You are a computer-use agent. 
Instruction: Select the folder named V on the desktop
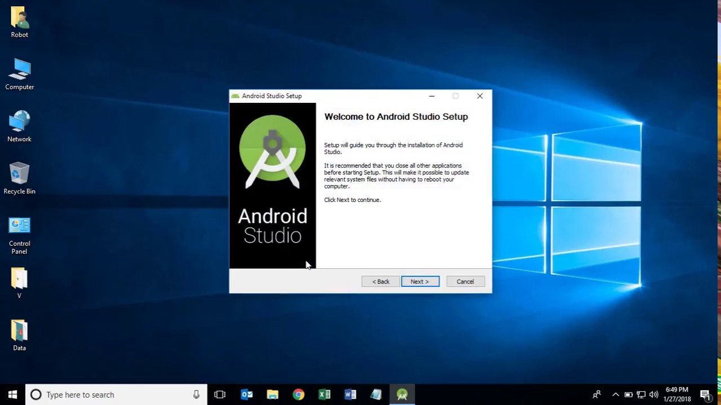[20, 283]
